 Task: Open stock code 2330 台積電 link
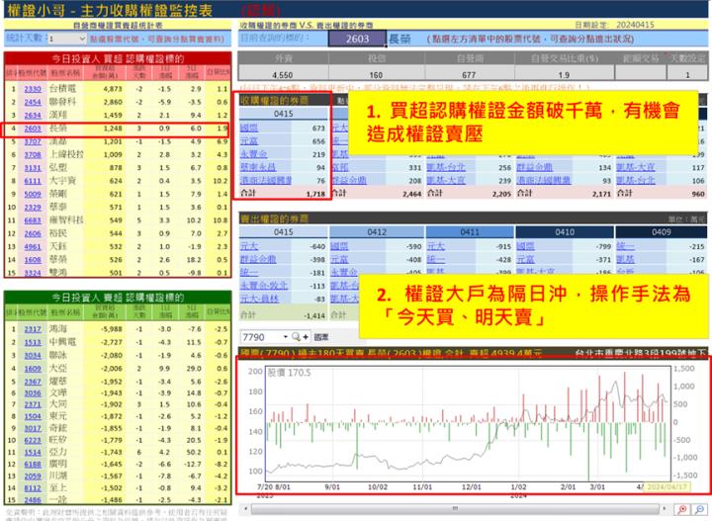(x=33, y=89)
